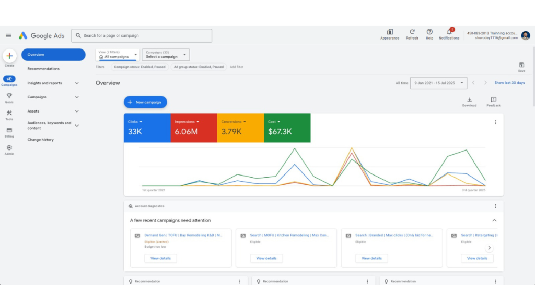Click the yellow Conversions scorecard tile
Image resolution: width=535 pixels, height=300 pixels.
pyautogui.click(x=240, y=128)
